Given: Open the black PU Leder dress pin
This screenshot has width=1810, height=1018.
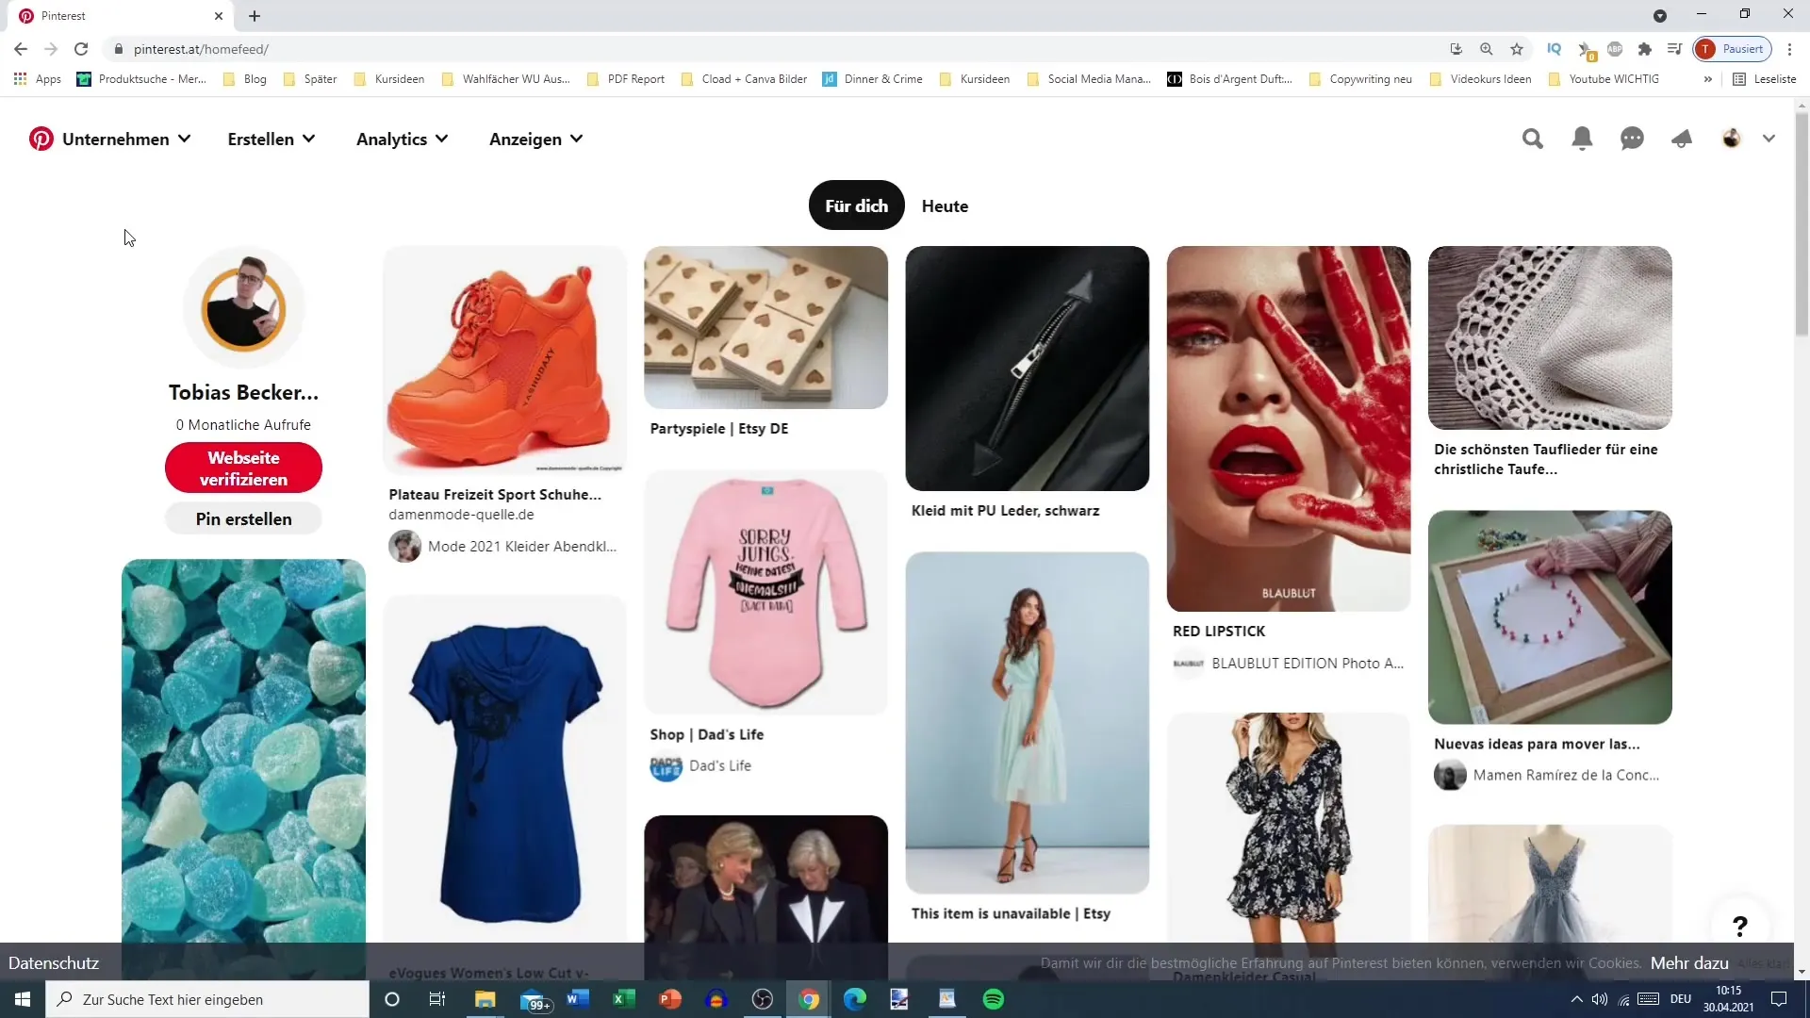Looking at the screenshot, I should point(1027,369).
